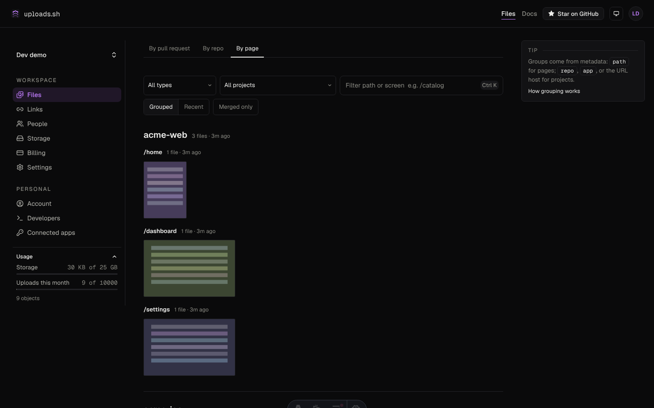Click the Account person icon
Image resolution: width=654 pixels, height=408 pixels.
[x=20, y=204]
